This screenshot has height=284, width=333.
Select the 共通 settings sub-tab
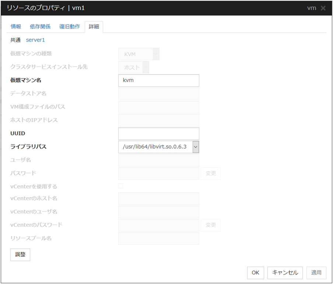click(15, 40)
